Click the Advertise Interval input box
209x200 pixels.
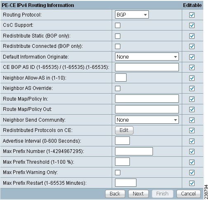[x=122, y=141]
